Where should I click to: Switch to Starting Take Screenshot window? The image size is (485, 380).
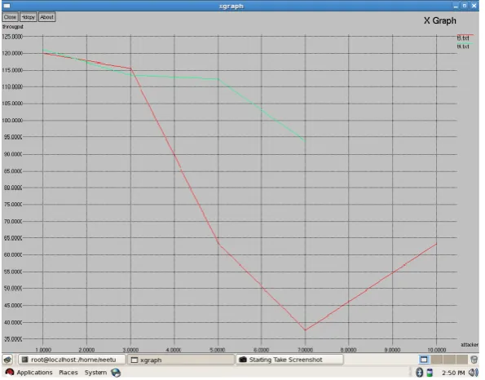[290, 360]
